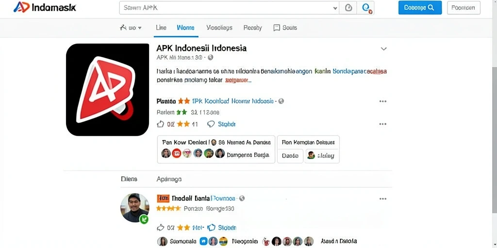Click the red character icon after Neogonia
The image size is (497, 248).
click(265, 242)
